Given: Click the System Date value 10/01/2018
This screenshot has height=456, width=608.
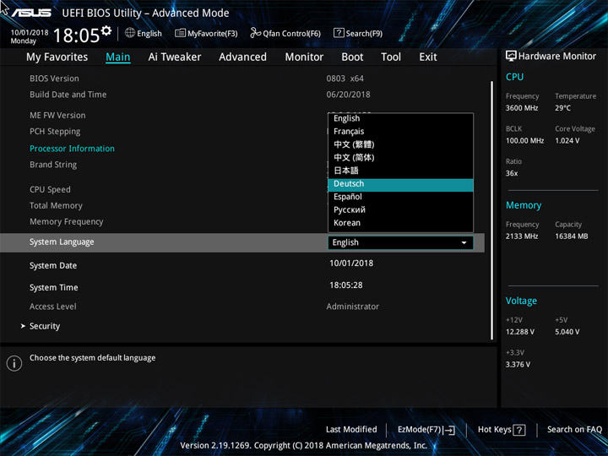Looking at the screenshot, I should [x=351, y=263].
